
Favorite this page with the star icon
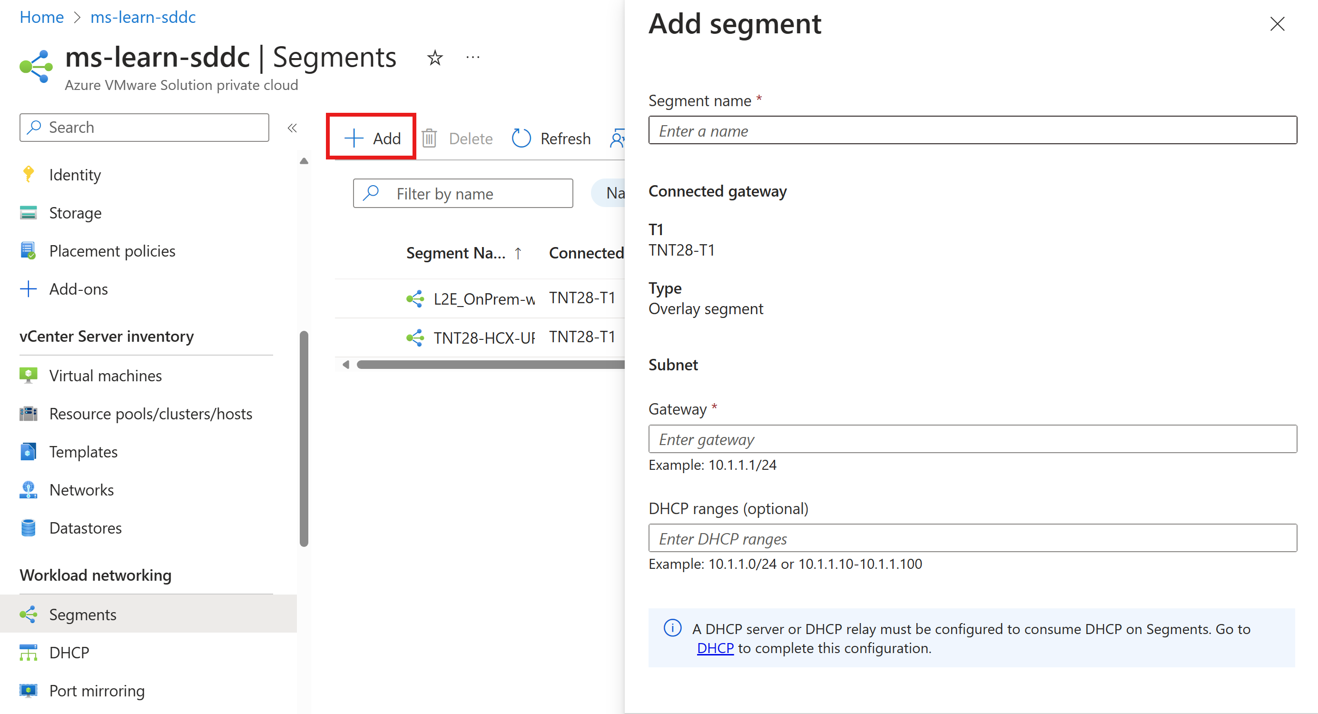[x=435, y=58]
